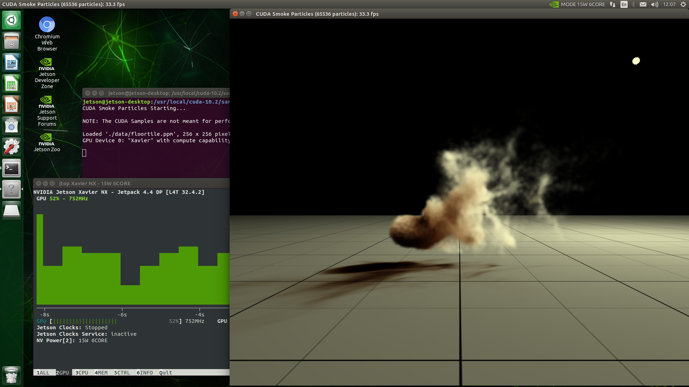Switch to the 1ALL tab in jtop
The width and height of the screenshot is (689, 387).
pyautogui.click(x=43, y=373)
